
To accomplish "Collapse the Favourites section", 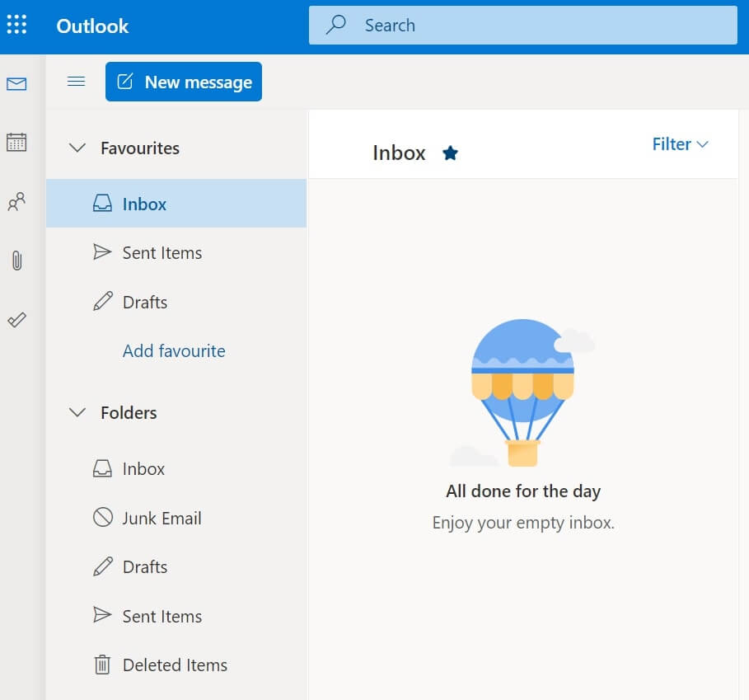I will 77,148.
